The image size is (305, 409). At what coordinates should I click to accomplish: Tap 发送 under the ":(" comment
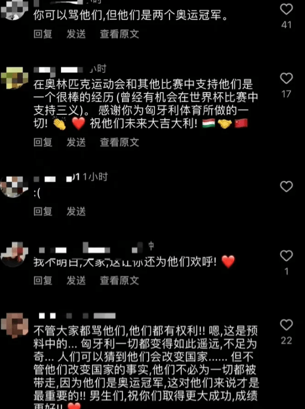(x=76, y=211)
